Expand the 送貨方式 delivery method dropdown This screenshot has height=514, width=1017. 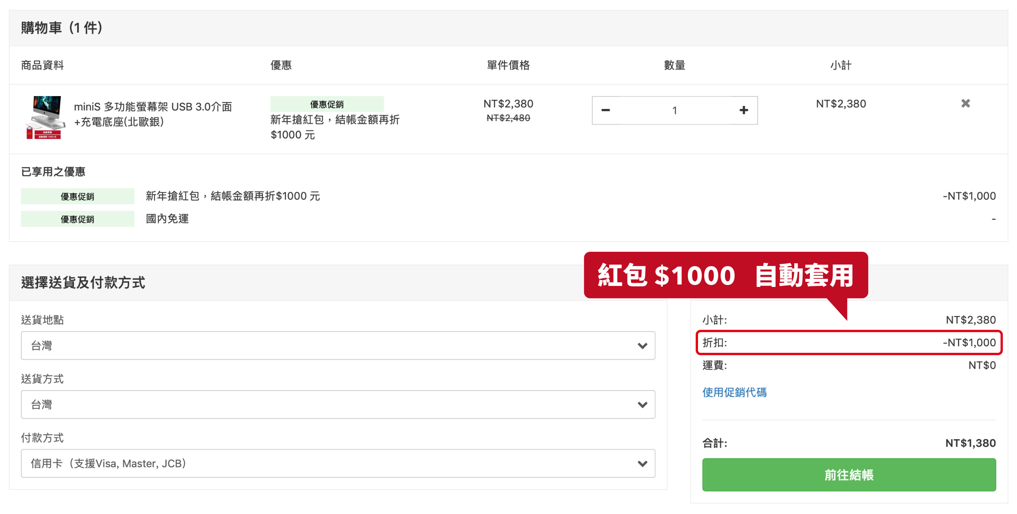[x=338, y=404]
